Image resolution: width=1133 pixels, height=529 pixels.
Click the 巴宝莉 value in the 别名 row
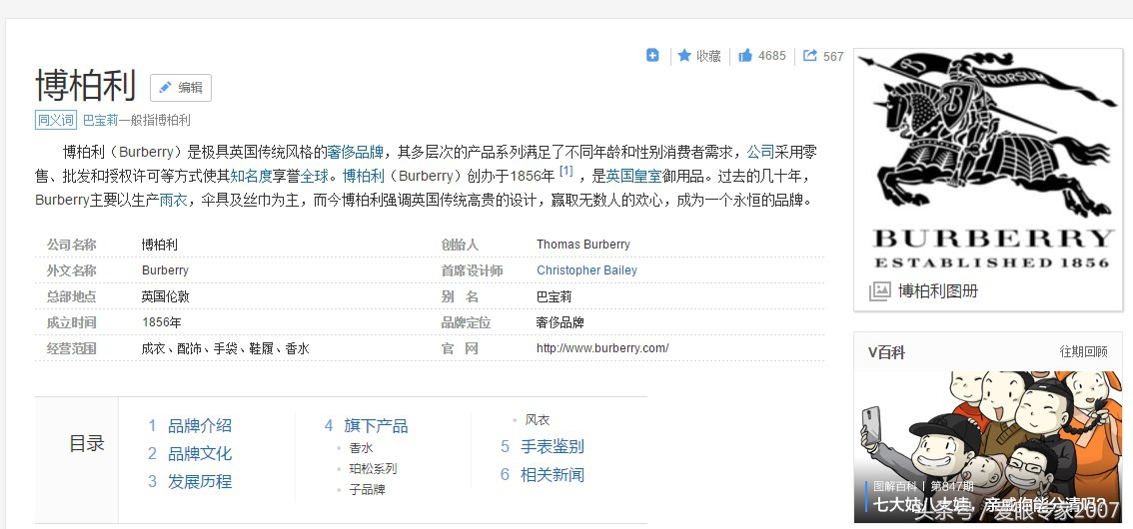[x=555, y=296]
